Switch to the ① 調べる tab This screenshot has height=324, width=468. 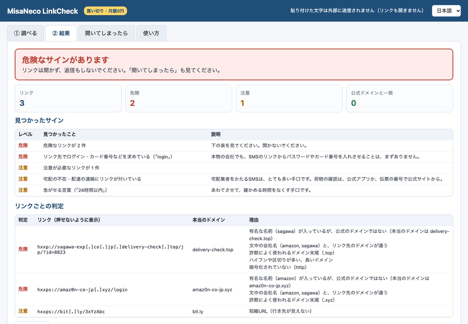click(26, 33)
